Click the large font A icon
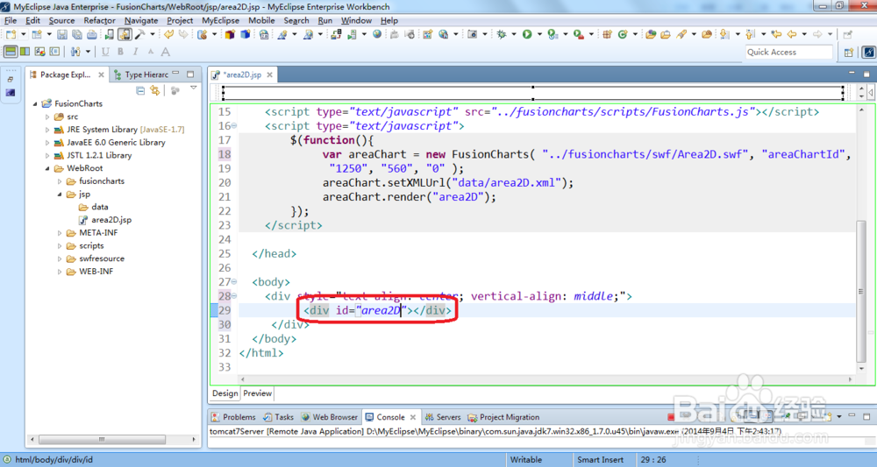Image resolution: width=877 pixels, height=467 pixels. pos(166,52)
